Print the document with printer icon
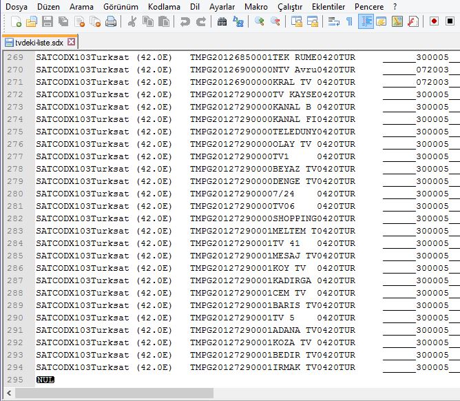Viewport: 460px width, 401px height. [111, 22]
